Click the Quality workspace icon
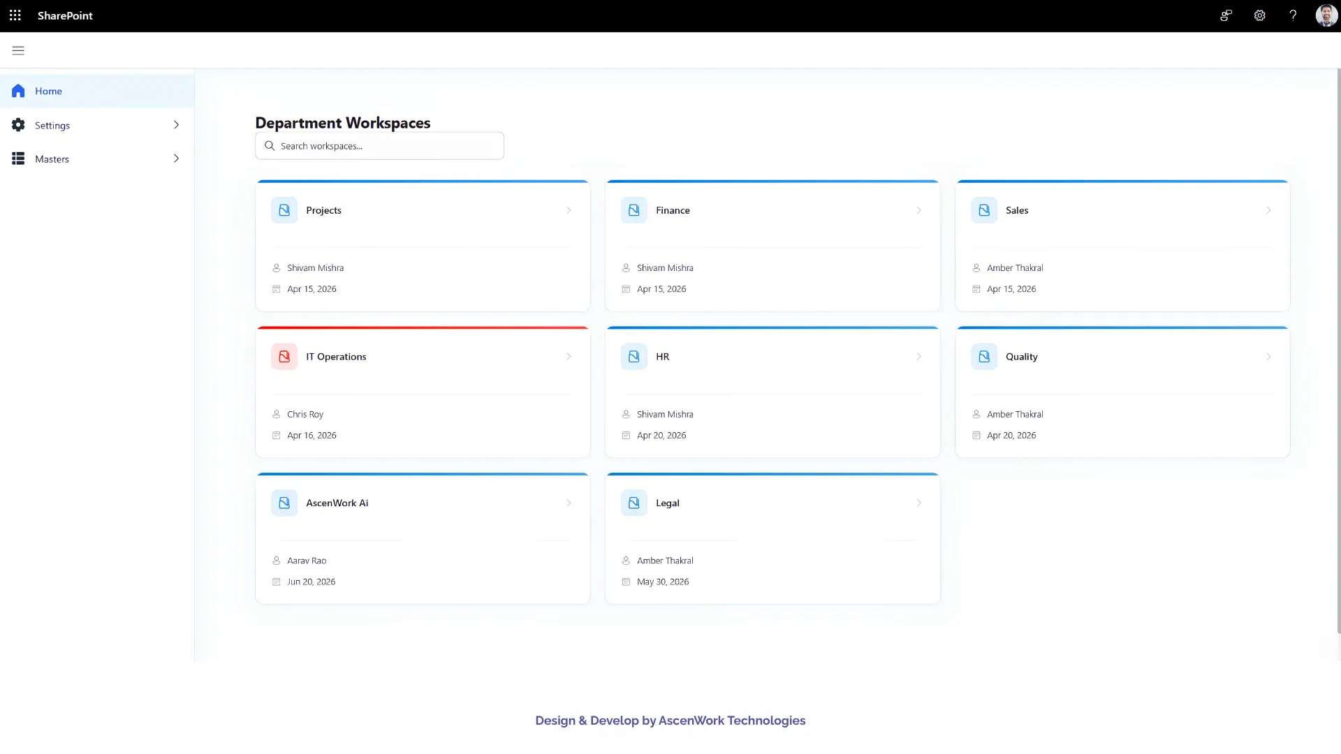 tap(984, 357)
